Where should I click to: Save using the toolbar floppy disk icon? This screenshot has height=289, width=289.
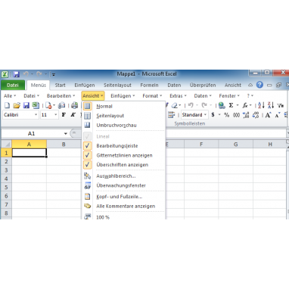pyautogui.click(x=26, y=105)
